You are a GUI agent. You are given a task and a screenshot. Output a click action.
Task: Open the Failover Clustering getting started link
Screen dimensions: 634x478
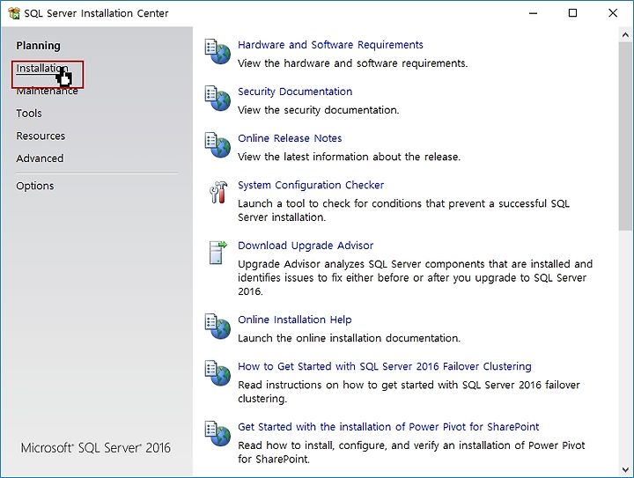coord(385,366)
